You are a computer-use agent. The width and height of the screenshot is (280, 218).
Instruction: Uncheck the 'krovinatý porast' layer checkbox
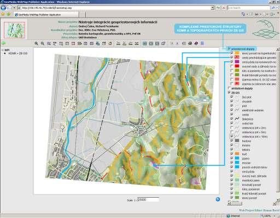(232, 185)
